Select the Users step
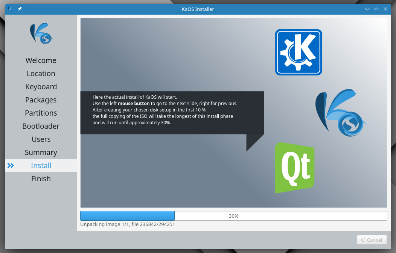The height and width of the screenshot is (253, 396). (x=41, y=139)
